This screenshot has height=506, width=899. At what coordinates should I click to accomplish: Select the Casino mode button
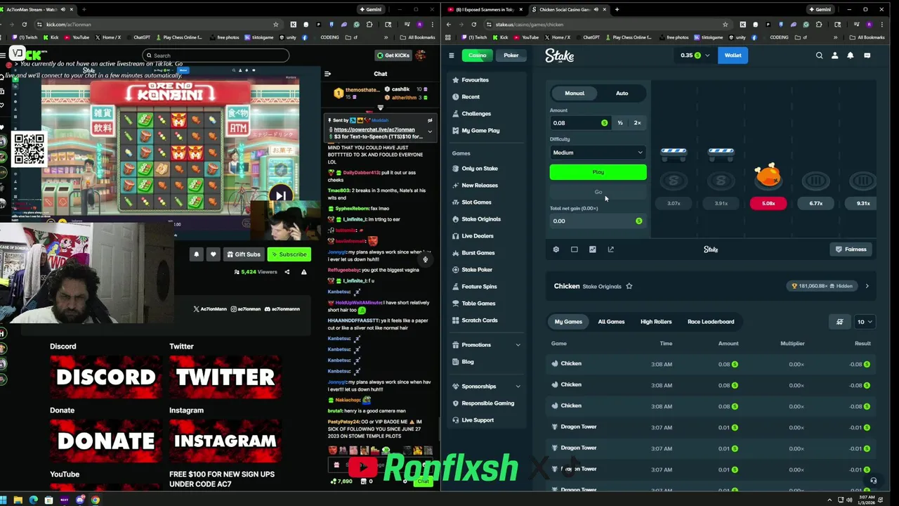pos(478,56)
